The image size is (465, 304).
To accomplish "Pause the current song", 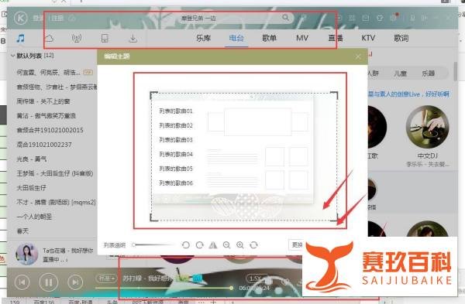I will [49, 282].
